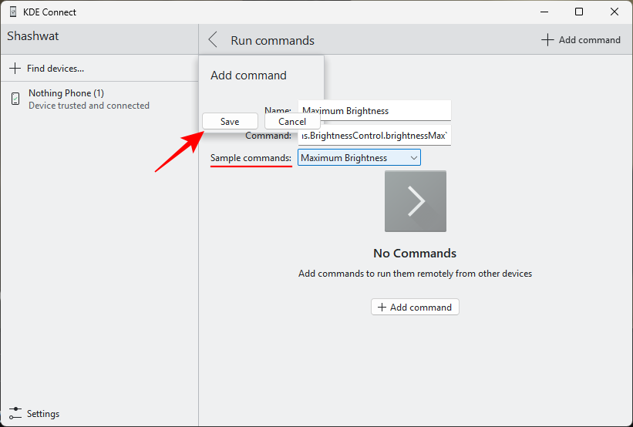
Task: Focus the Name text field
Action: click(x=375, y=110)
